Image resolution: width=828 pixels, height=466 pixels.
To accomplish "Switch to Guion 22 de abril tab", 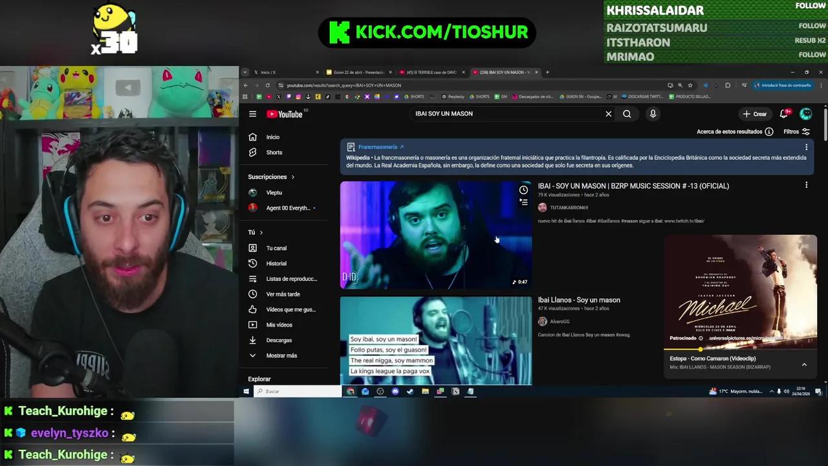I will click(358, 72).
